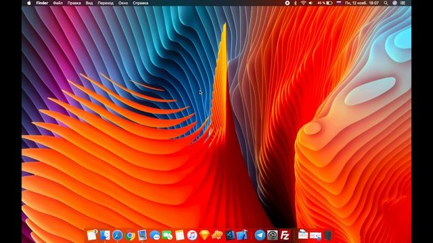Launch iTunes from the Dock
This screenshot has height=243, width=433.
(x=192, y=236)
